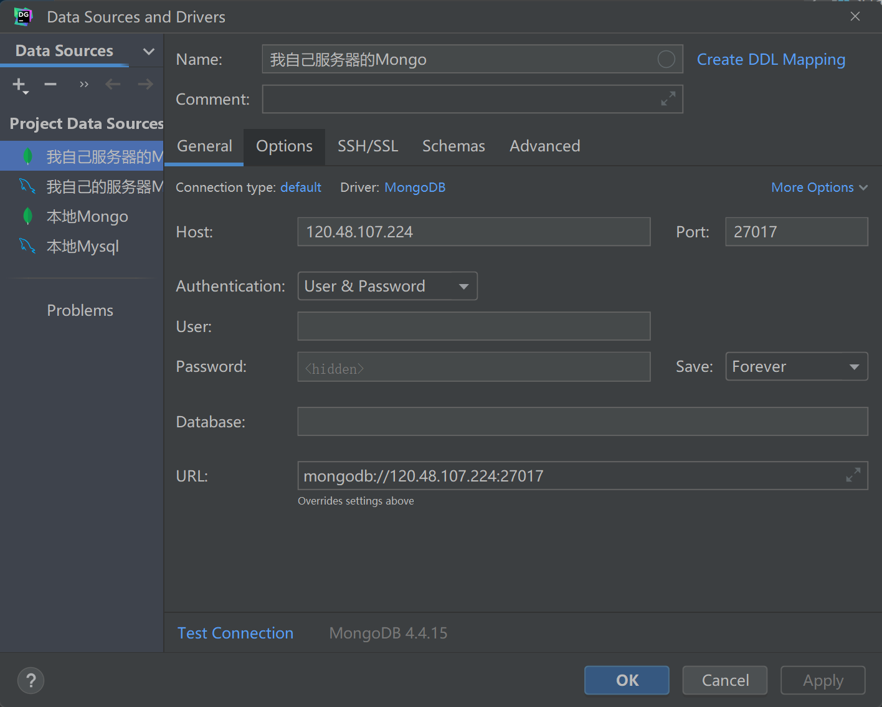Switch to the Options tab
This screenshot has width=882, height=707.
(284, 146)
